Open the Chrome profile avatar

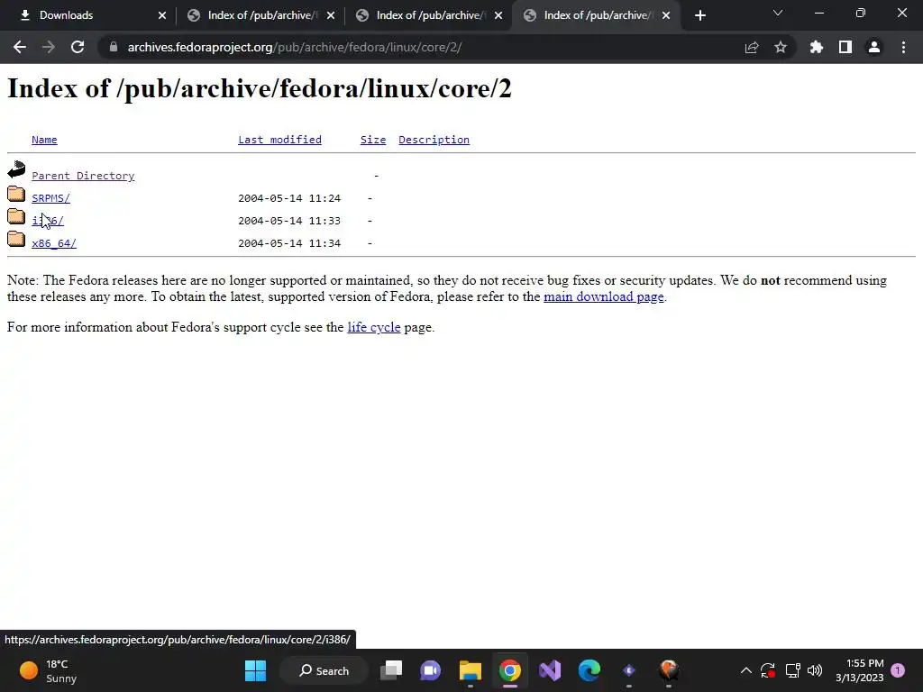click(874, 47)
